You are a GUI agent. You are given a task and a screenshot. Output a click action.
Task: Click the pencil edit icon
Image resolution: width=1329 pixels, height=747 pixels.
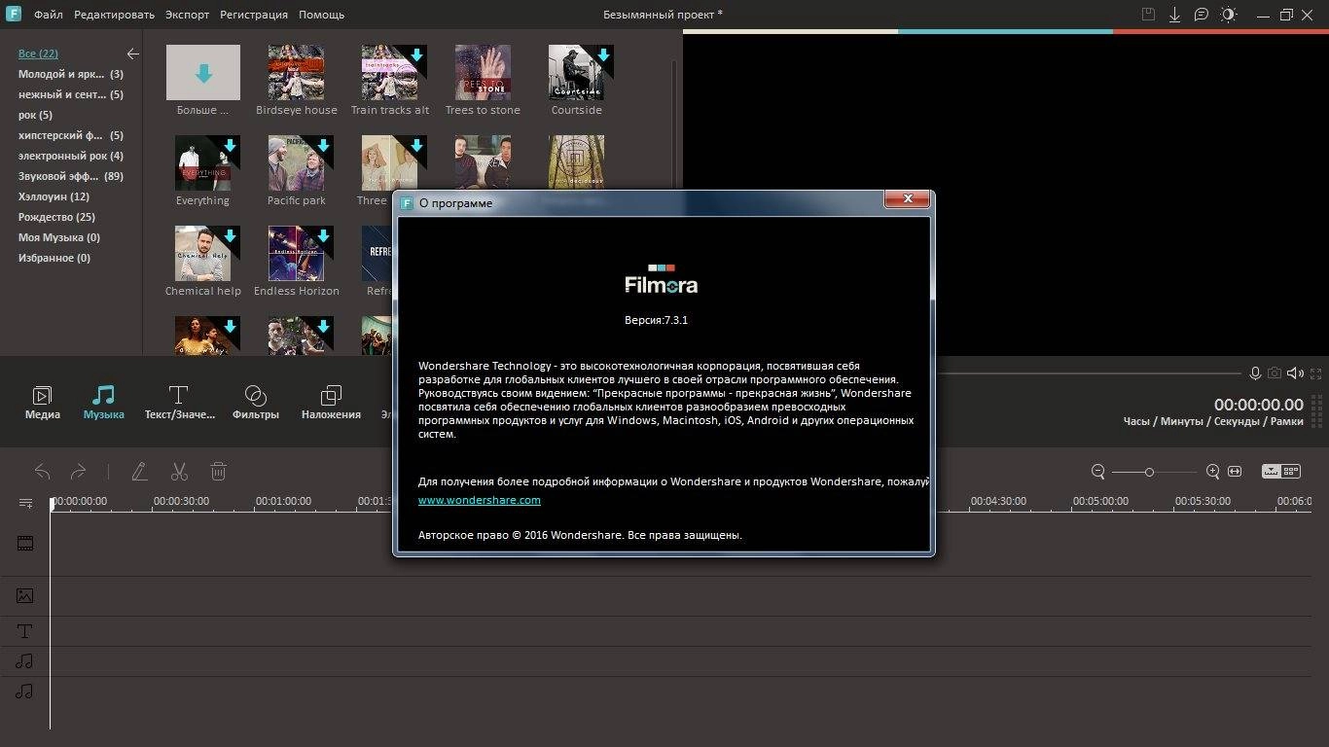pos(139,472)
